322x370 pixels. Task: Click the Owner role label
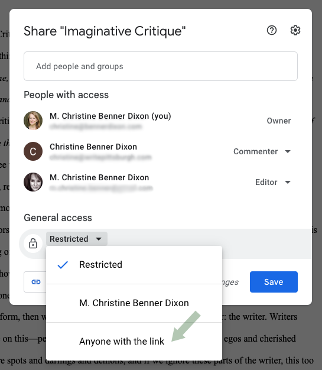pos(279,121)
